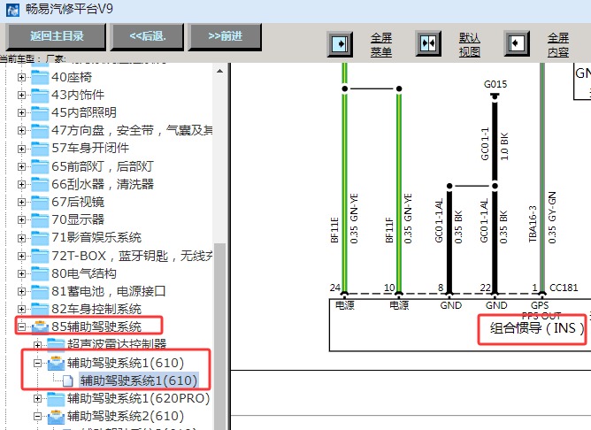Viewport: 591px width, 430px height.
Task: Click the 返回主目录 button
Action: coord(57,36)
